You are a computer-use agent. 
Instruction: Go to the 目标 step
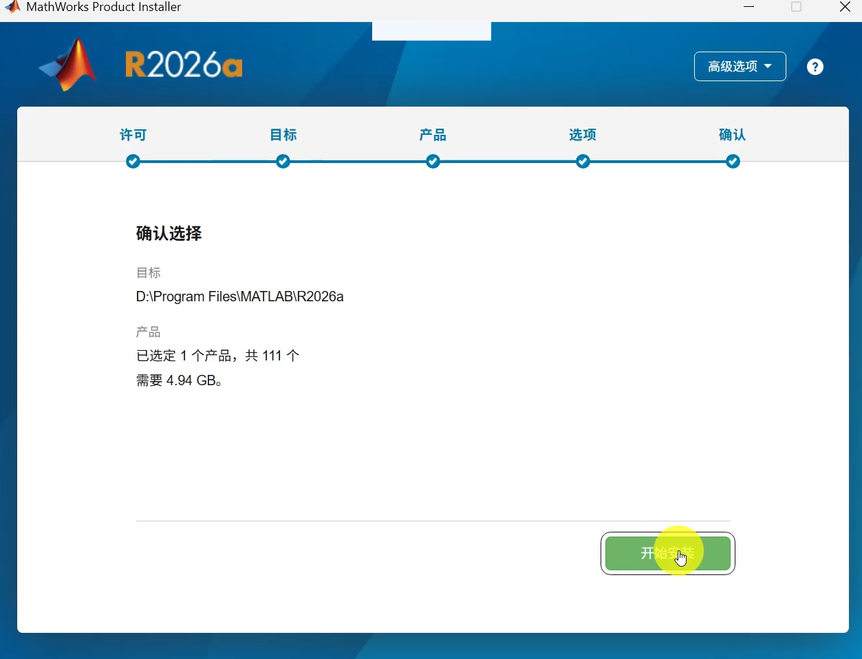click(283, 135)
